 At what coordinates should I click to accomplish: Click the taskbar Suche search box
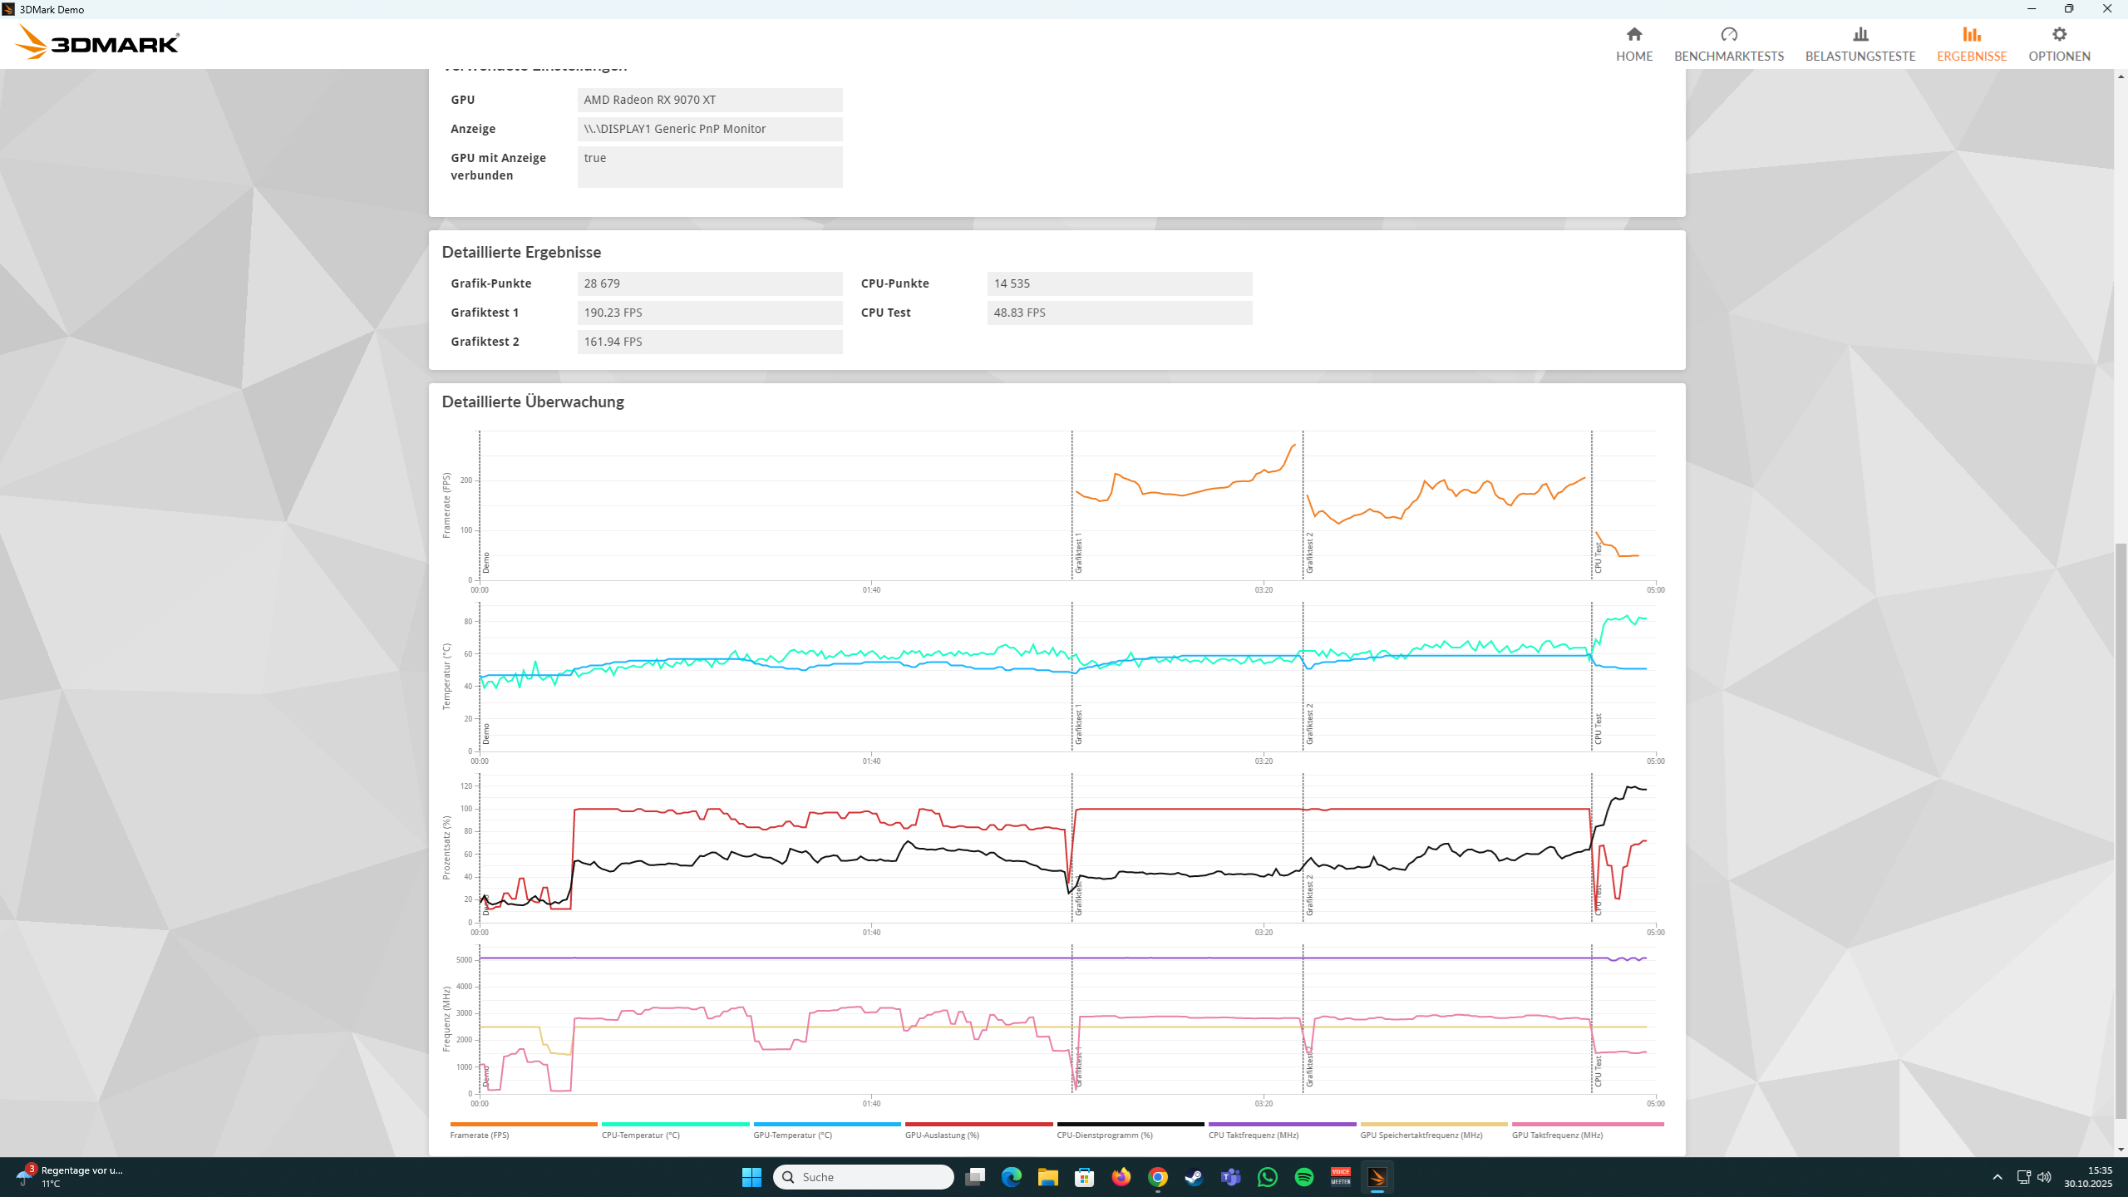[863, 1177]
